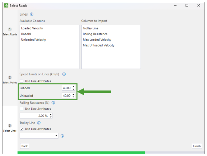Select Rolling Resistence in Columns to Import
Image resolution: width=207 pixels, height=156 pixels.
tap(95, 34)
